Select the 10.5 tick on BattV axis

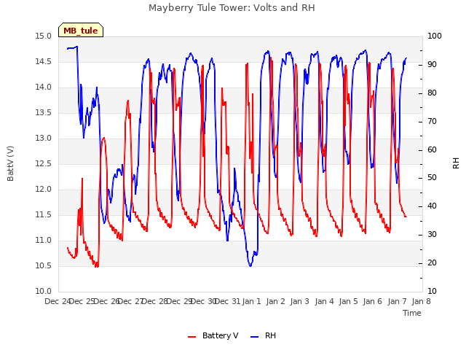pos(44,266)
